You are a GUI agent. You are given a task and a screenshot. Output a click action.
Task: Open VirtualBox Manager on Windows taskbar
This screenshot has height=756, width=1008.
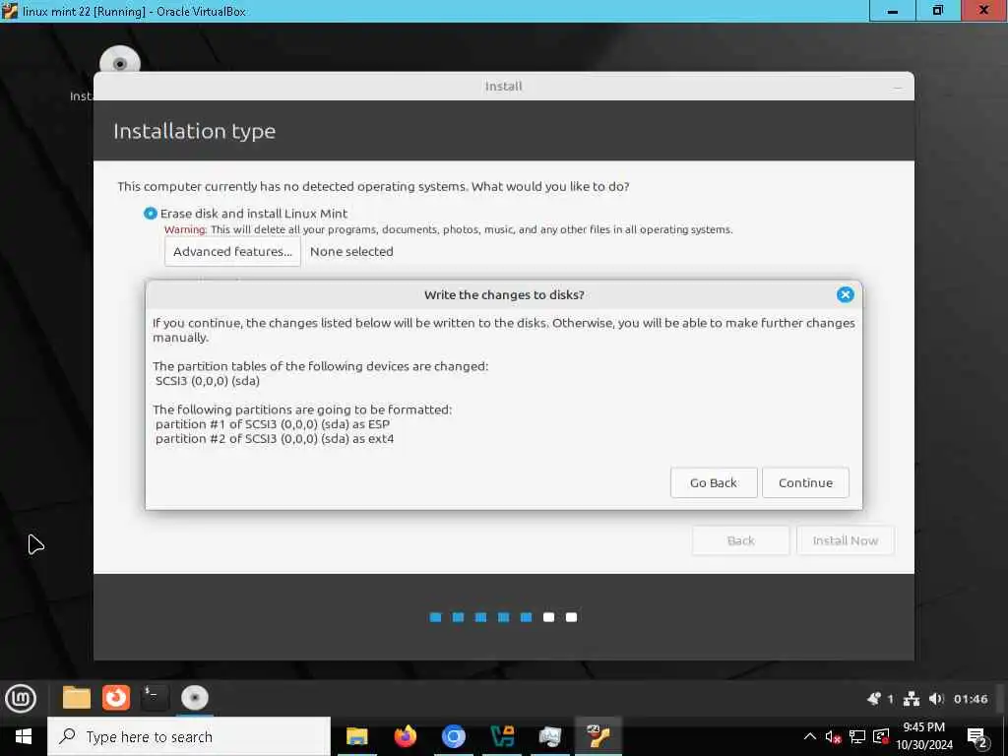point(502,736)
